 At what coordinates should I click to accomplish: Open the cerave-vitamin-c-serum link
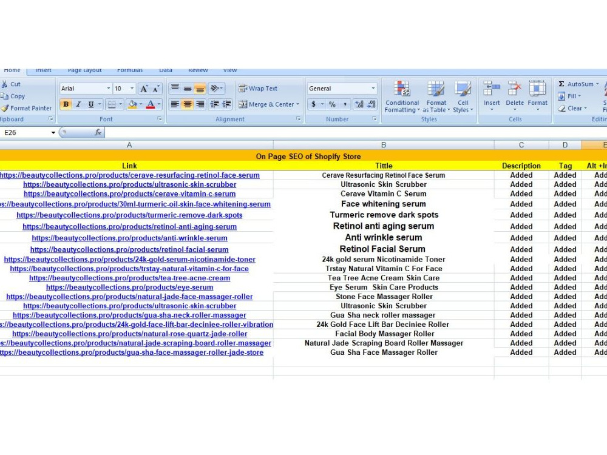130,194
